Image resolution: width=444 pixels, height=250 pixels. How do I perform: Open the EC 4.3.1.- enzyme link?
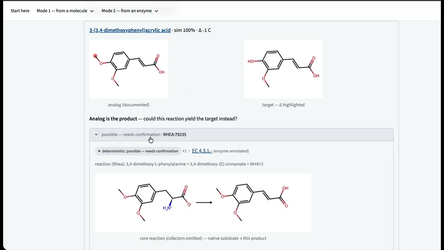click(x=202, y=151)
